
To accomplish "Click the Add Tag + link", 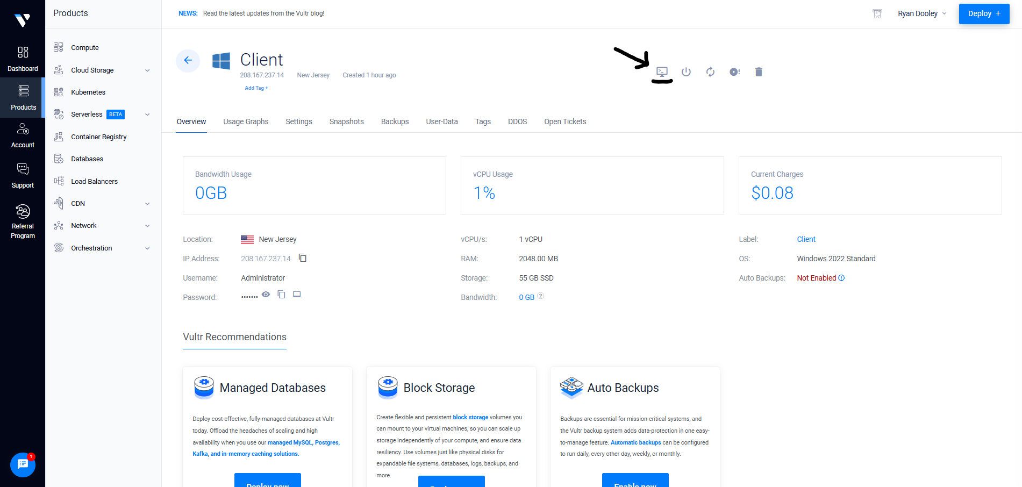I will click(x=256, y=88).
